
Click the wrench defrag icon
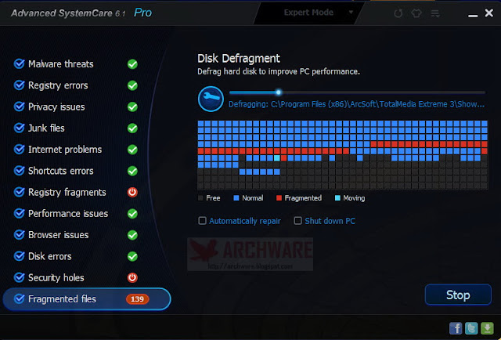click(211, 99)
